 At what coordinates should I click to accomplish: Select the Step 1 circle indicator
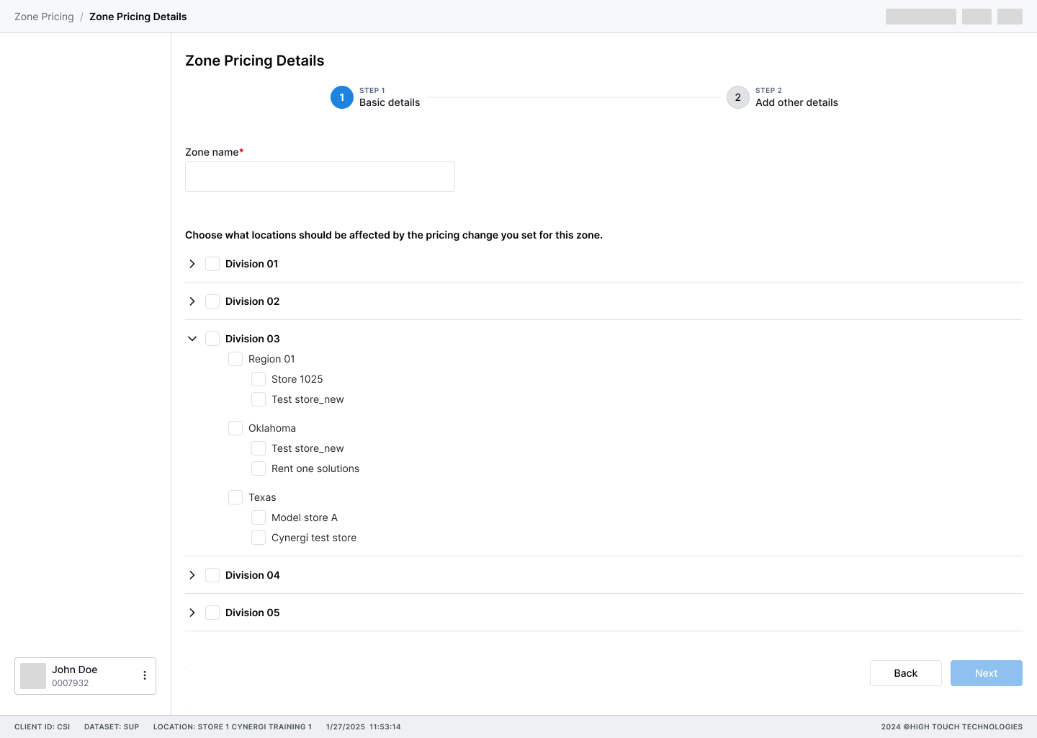pos(342,97)
